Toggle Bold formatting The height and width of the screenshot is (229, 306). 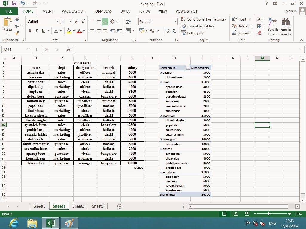30,31
